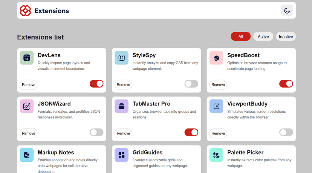
Task: Click the ViewportBuddy extension icon
Action: click(x=216, y=106)
